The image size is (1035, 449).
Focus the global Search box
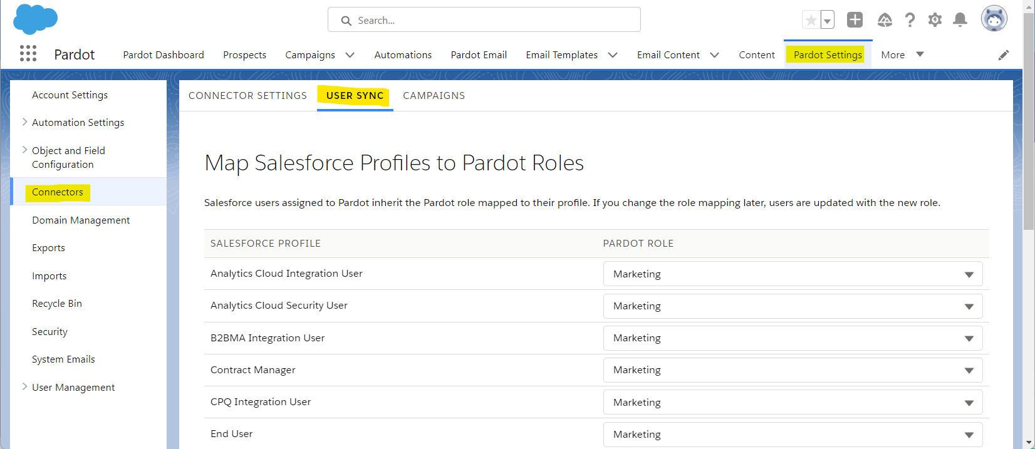coord(484,20)
